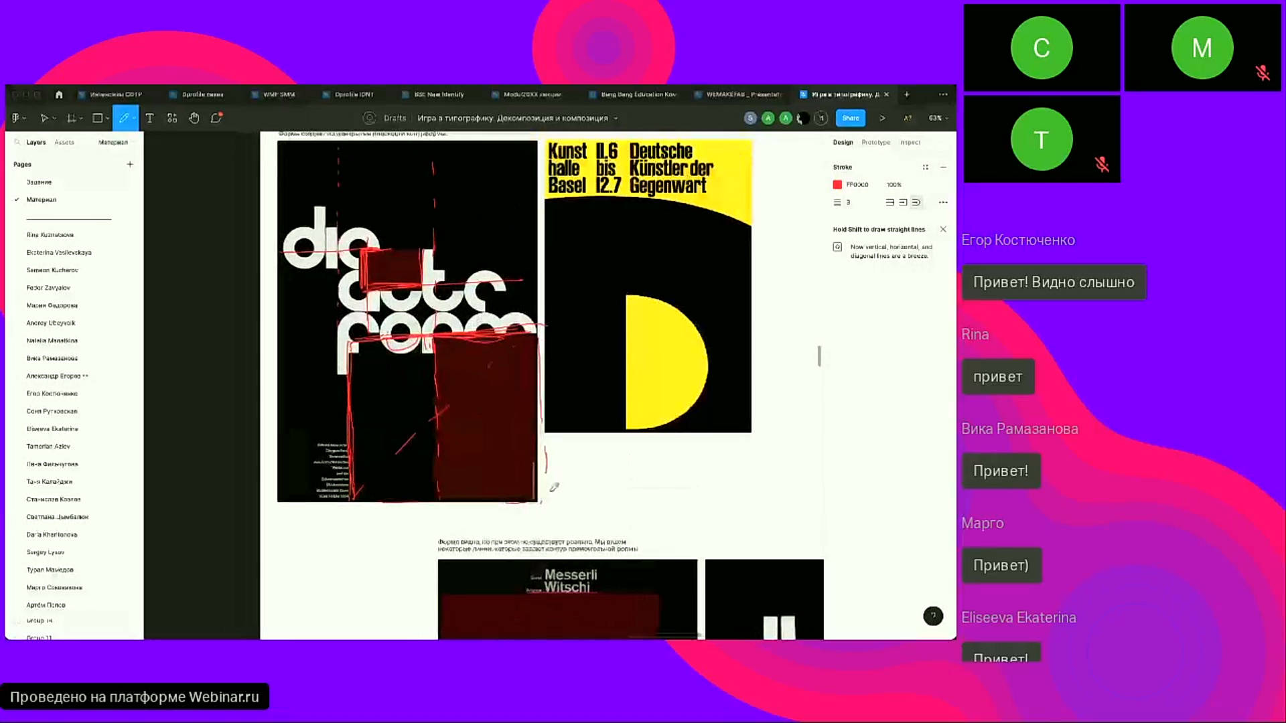Select the Hand tool

click(194, 118)
